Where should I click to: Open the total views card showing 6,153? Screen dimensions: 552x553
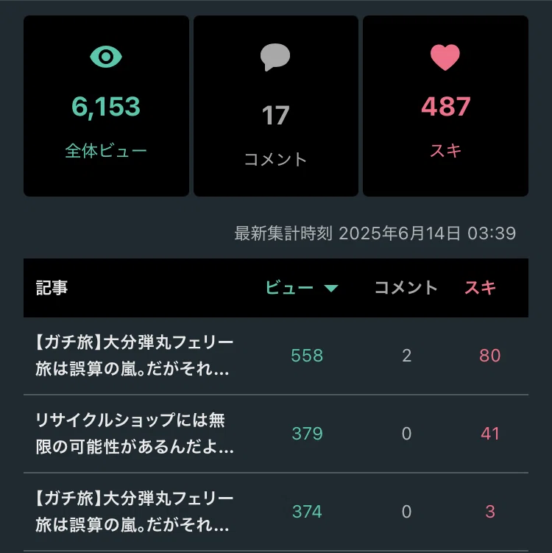(106, 106)
